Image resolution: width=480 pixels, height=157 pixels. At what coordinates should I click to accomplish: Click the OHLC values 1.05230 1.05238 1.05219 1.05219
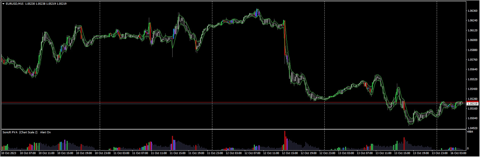tap(46, 4)
